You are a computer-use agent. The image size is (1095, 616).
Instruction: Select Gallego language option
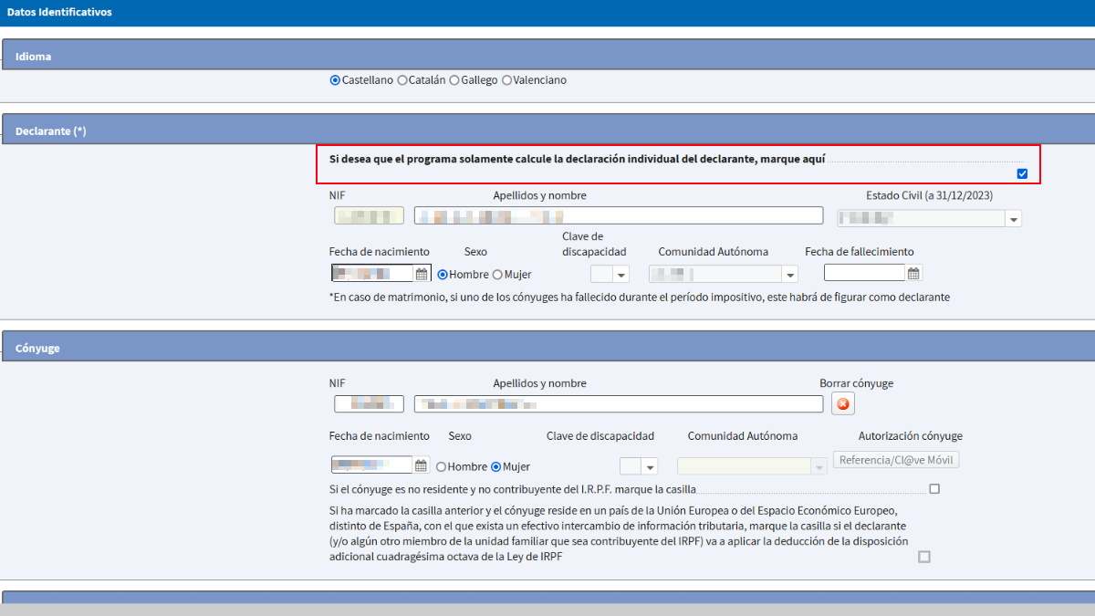(x=454, y=80)
